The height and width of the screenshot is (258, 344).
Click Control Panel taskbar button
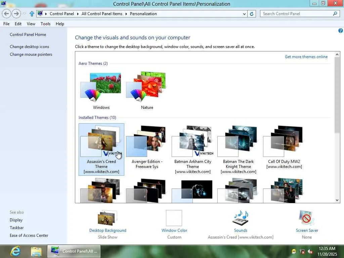coord(74,251)
